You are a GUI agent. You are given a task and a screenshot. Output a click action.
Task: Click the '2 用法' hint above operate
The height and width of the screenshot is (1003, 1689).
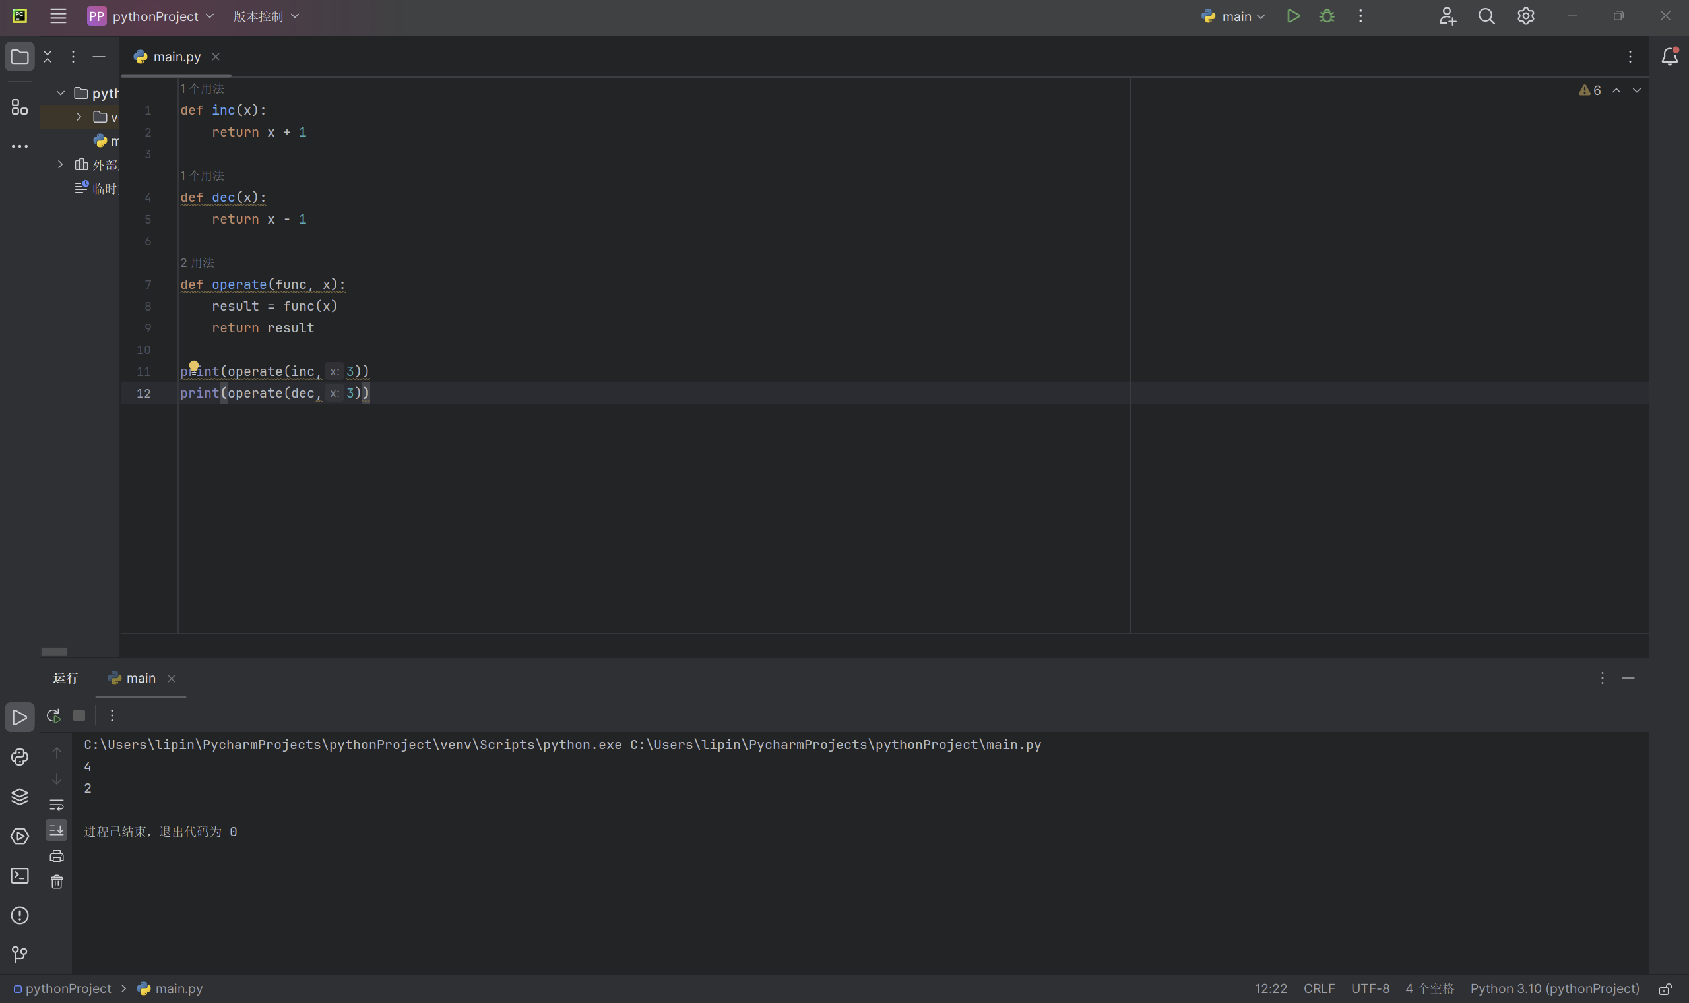pyautogui.click(x=197, y=263)
